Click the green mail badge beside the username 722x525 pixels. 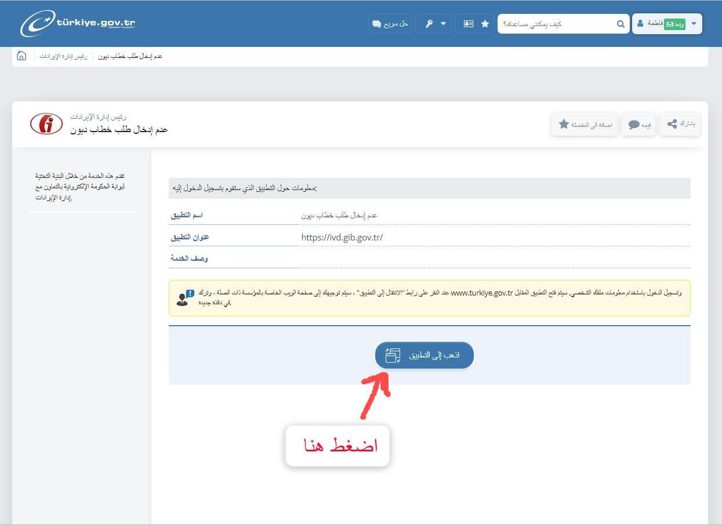(x=674, y=24)
